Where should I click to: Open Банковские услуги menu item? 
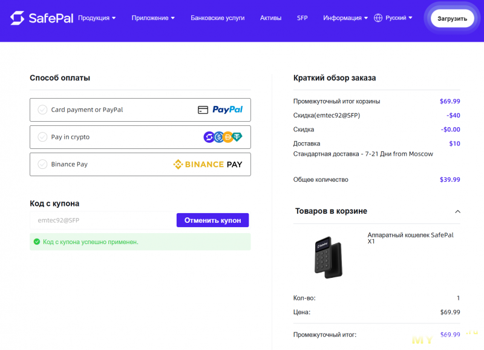click(x=217, y=18)
